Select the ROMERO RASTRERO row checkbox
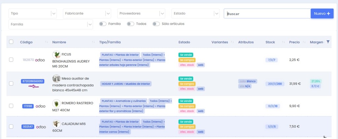Image resolution: width=338 pixels, height=139 pixels. 11,106
